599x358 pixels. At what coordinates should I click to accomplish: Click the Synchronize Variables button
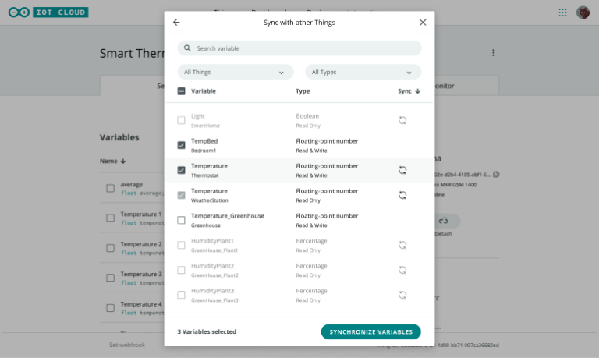click(370, 331)
